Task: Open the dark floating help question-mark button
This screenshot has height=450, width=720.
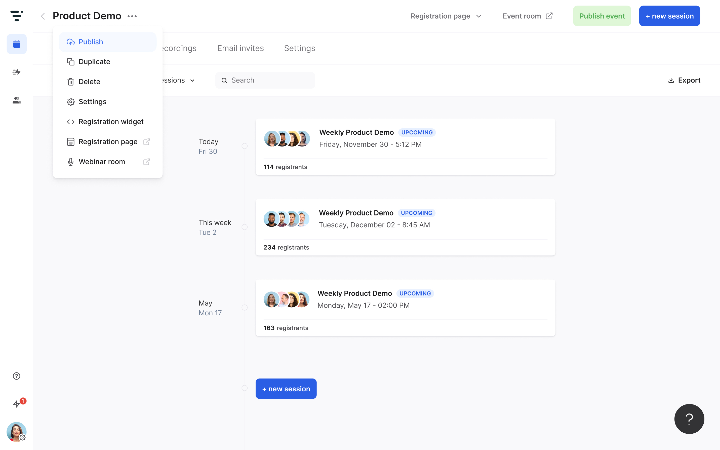Action: [x=689, y=419]
